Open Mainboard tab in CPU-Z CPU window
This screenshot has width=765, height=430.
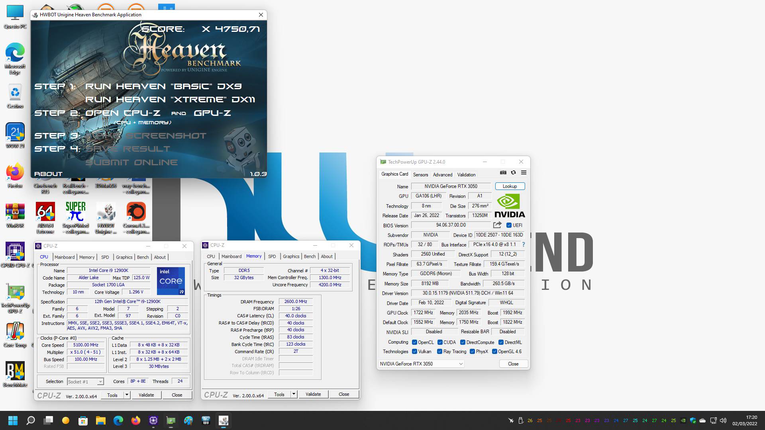(x=65, y=257)
